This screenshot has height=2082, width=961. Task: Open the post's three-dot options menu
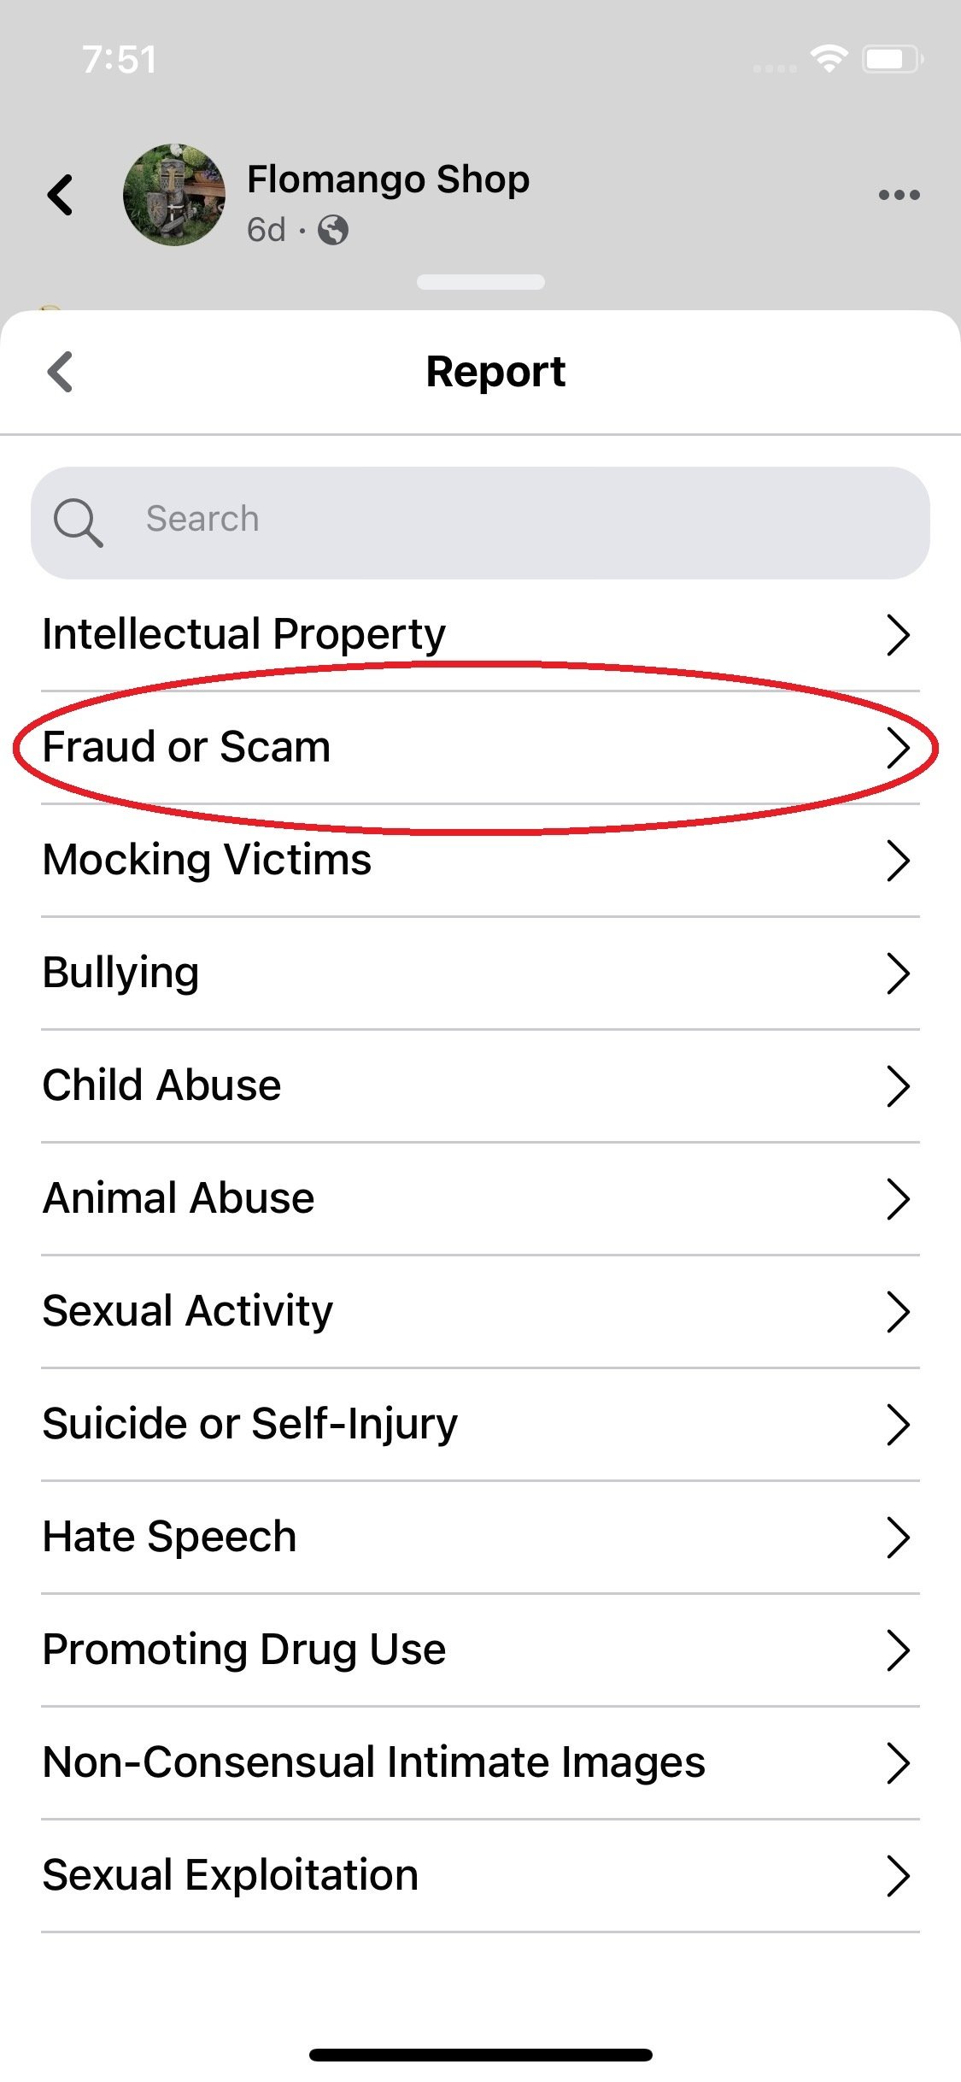coord(899,195)
